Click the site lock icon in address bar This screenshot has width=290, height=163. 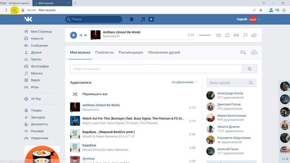pos(23,10)
